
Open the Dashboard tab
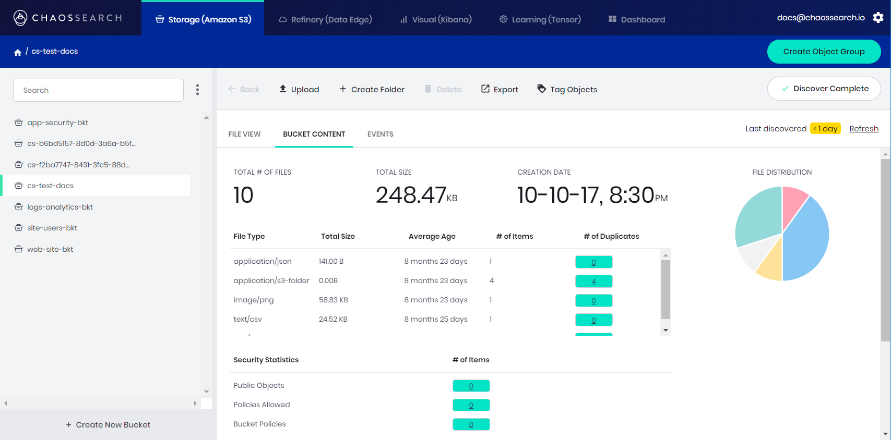point(637,20)
